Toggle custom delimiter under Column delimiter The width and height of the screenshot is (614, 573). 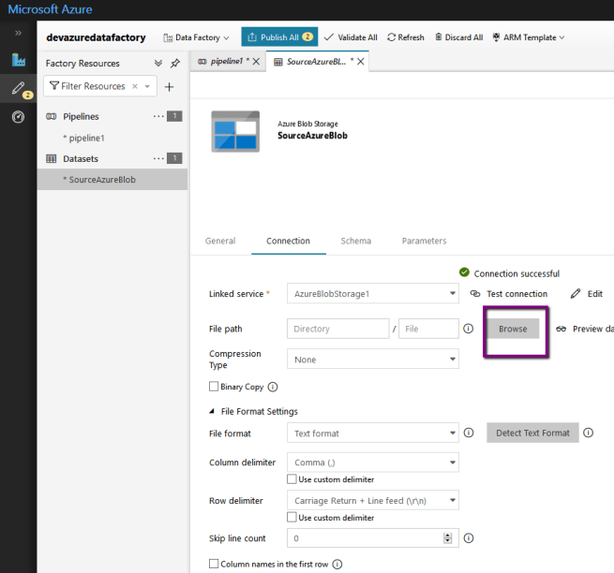[x=292, y=479]
